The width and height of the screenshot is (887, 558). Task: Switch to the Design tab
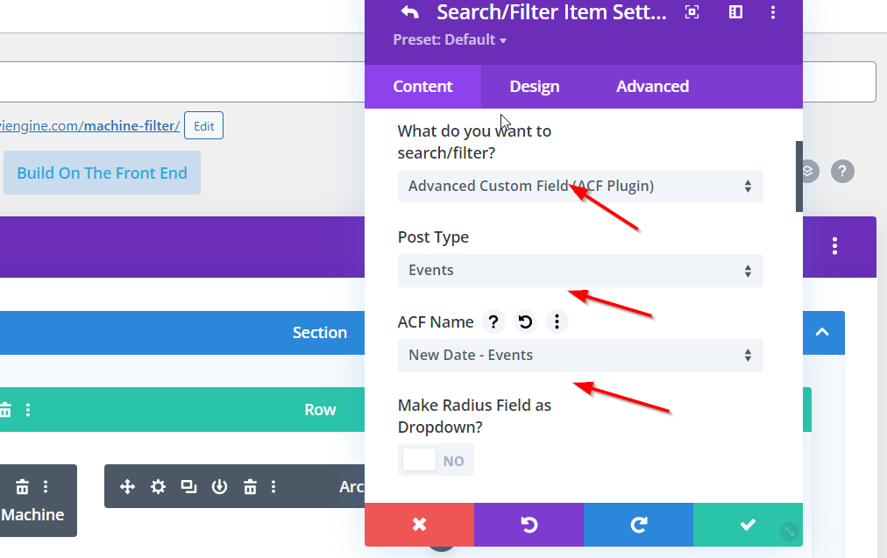(535, 87)
